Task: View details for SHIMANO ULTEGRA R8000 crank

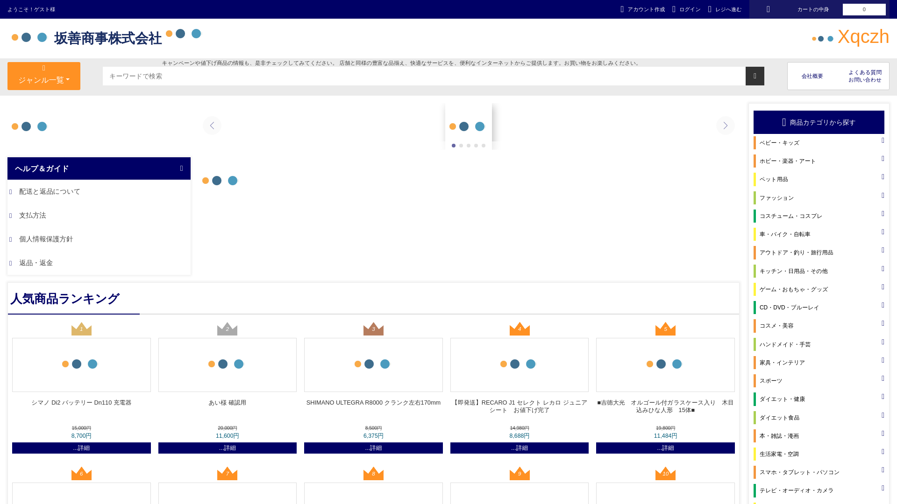Action: [x=373, y=448]
